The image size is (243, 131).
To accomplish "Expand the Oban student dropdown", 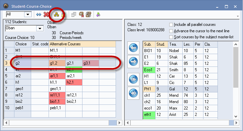I will pyautogui.click(x=40, y=29).
